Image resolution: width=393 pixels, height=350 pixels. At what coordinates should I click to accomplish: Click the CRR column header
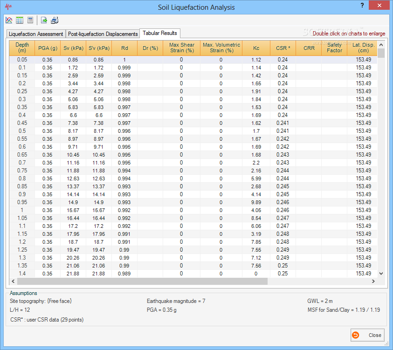pos(309,48)
